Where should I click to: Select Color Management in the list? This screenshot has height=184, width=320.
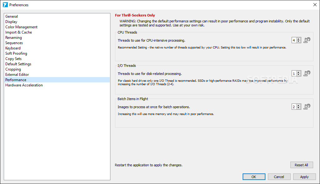[x=57, y=27]
